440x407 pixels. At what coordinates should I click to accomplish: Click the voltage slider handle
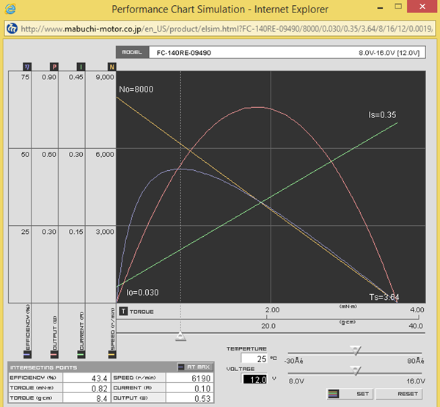point(356,370)
